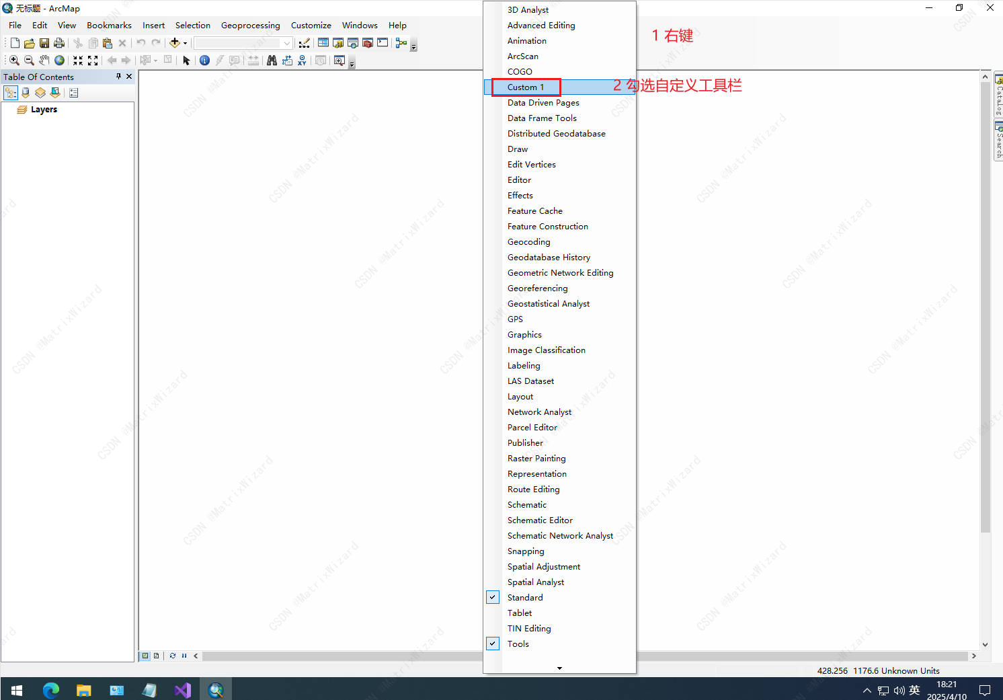This screenshot has height=700, width=1003.
Task: Open the Search window toolbar icon
Action: tap(353, 43)
